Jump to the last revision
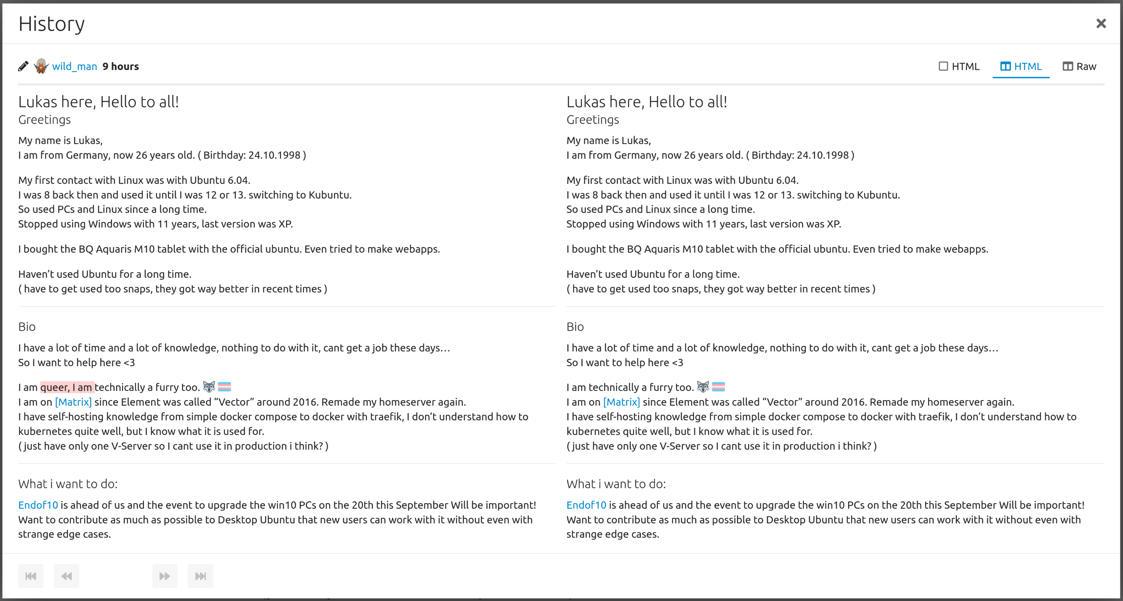This screenshot has width=1123, height=601. (200, 576)
